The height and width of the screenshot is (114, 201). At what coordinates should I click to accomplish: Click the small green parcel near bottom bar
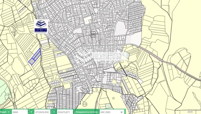coord(108,106)
